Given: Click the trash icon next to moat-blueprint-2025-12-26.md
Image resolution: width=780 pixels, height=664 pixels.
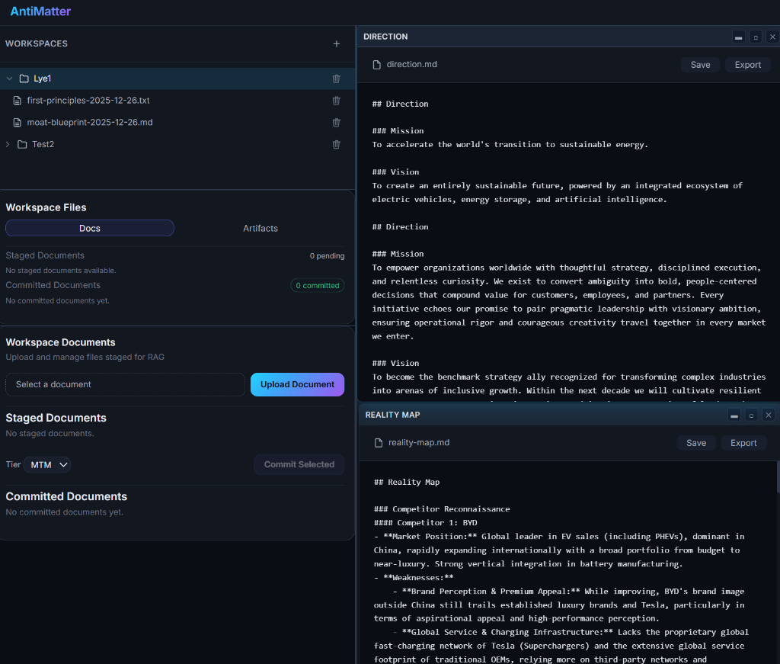Looking at the screenshot, I should tap(336, 122).
